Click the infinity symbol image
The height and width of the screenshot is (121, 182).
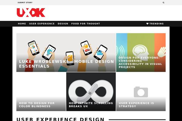pyautogui.click(x=91, y=91)
